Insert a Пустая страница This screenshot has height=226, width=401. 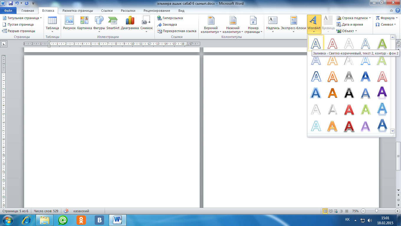click(x=18, y=24)
